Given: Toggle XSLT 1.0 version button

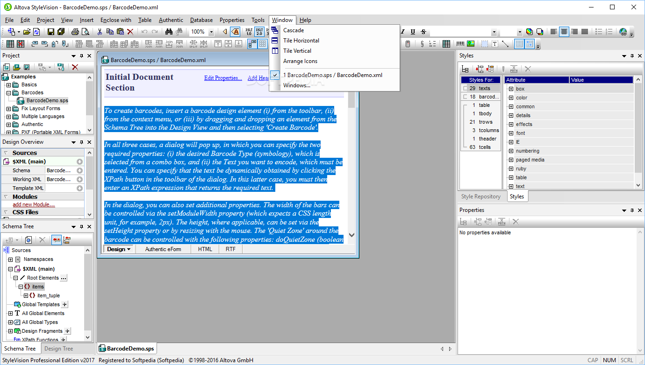Looking at the screenshot, I should tap(249, 32).
